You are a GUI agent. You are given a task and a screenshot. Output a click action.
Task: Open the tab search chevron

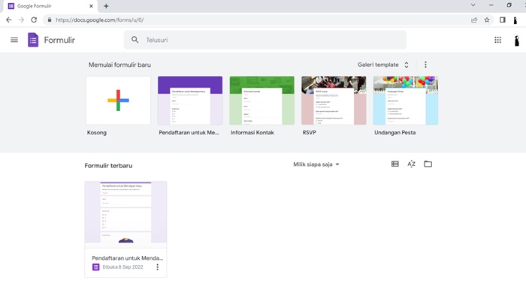[x=473, y=5]
